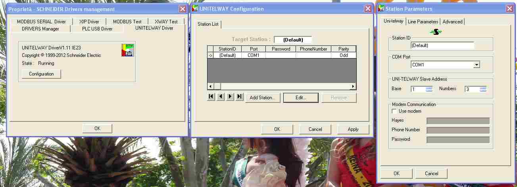Select the (Default) StationID cell
The width and height of the screenshot is (517, 187).
click(227, 55)
